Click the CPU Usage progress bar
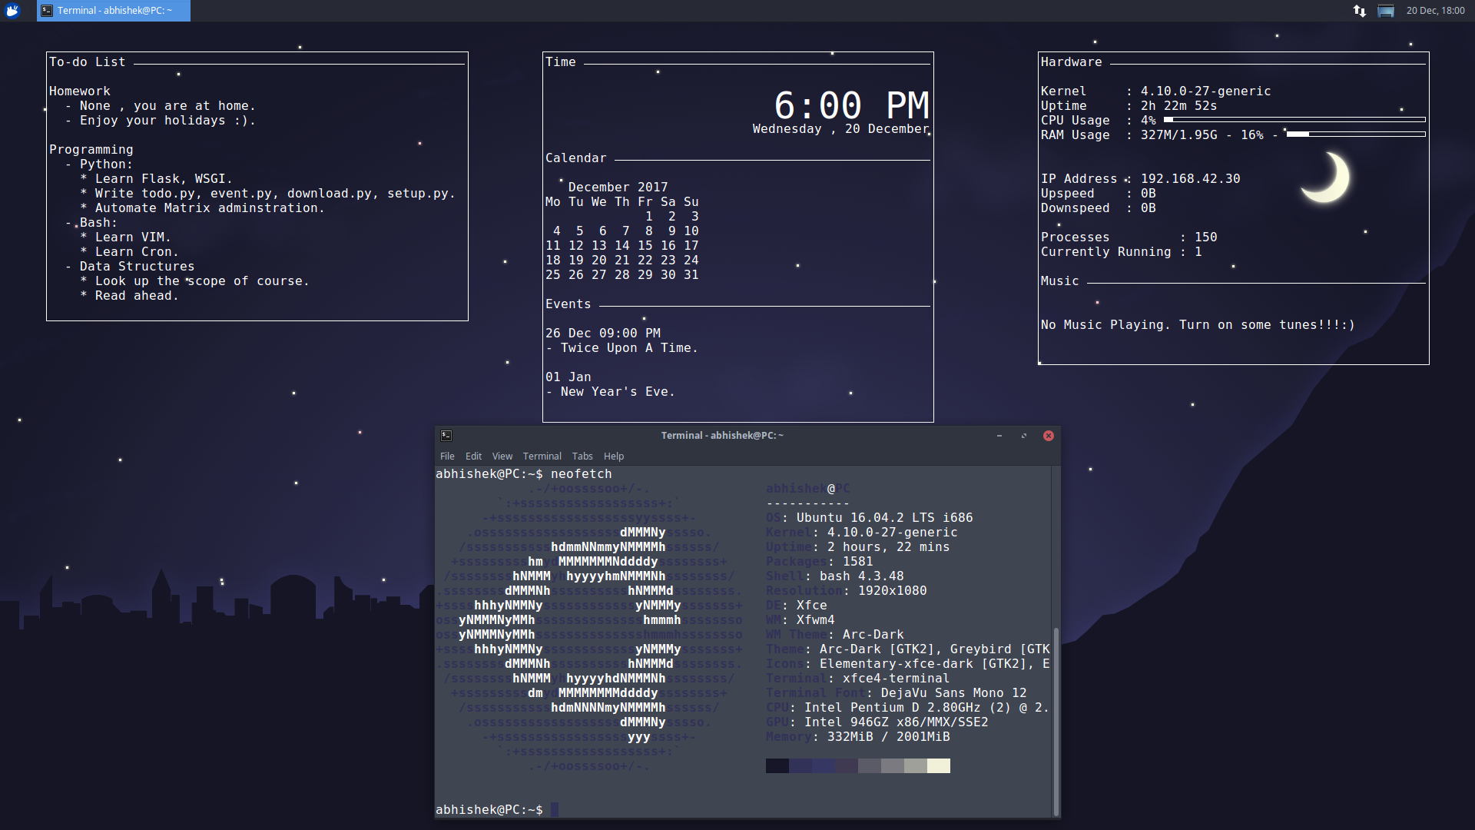Screen dimensions: 1475x830 pyautogui.click(x=1294, y=120)
